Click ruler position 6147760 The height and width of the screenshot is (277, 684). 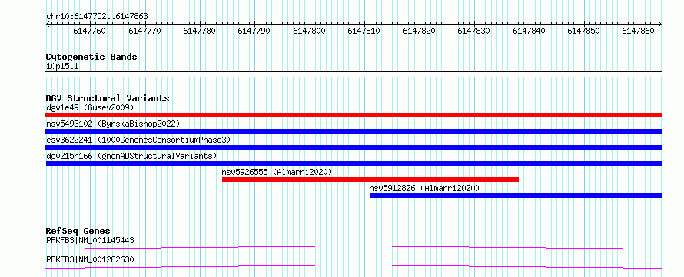(x=89, y=31)
